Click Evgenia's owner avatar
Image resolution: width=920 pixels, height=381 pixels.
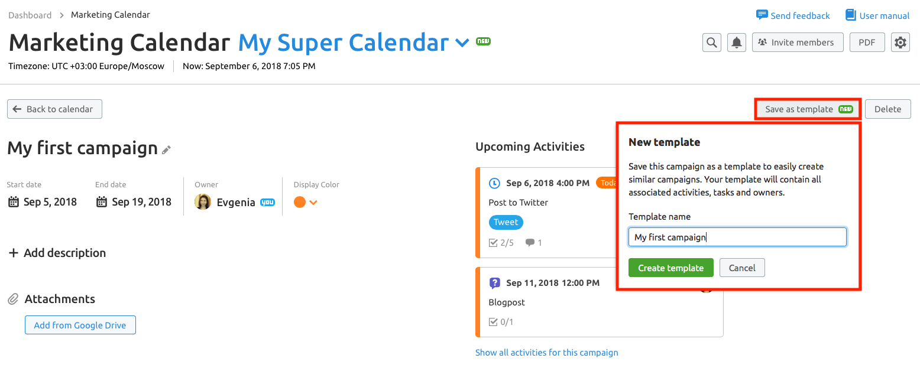pos(203,202)
